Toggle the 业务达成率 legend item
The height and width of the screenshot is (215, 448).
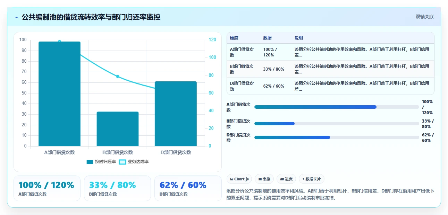(x=134, y=162)
